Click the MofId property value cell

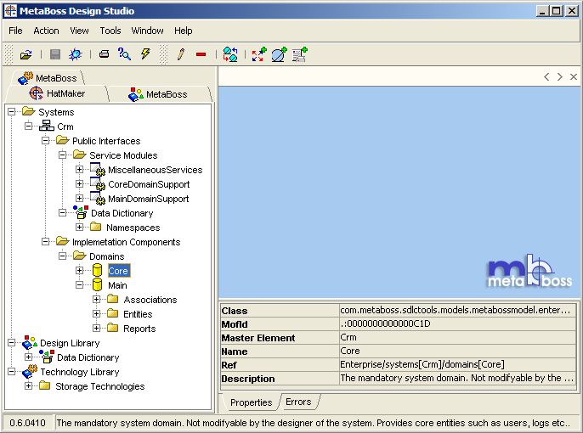[x=458, y=323]
